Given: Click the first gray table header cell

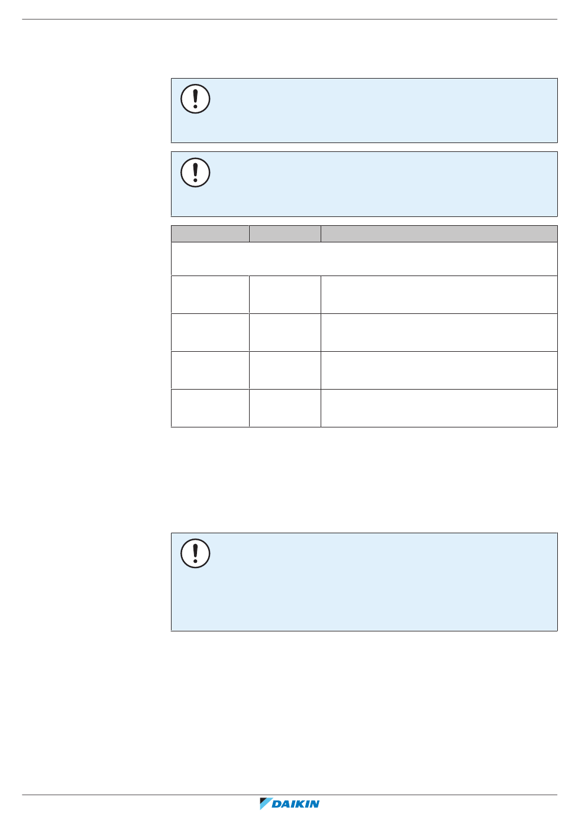Looking at the screenshot, I should pyautogui.click(x=210, y=234).
